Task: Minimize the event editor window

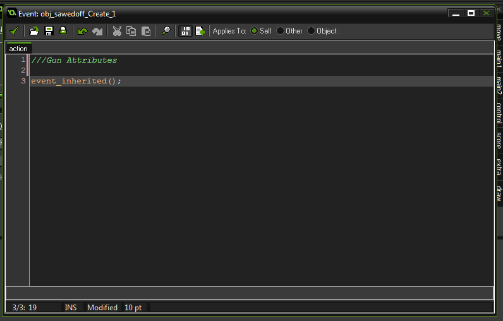Action: pyautogui.click(x=456, y=13)
